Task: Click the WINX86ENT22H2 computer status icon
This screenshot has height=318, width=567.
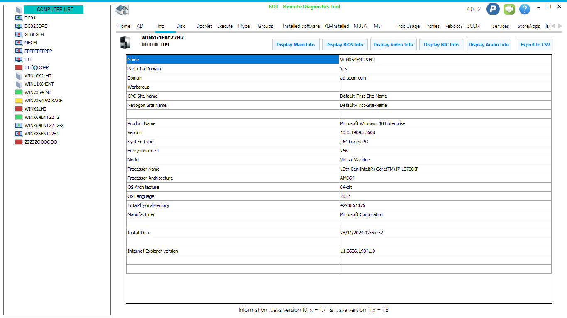Action: [19, 134]
